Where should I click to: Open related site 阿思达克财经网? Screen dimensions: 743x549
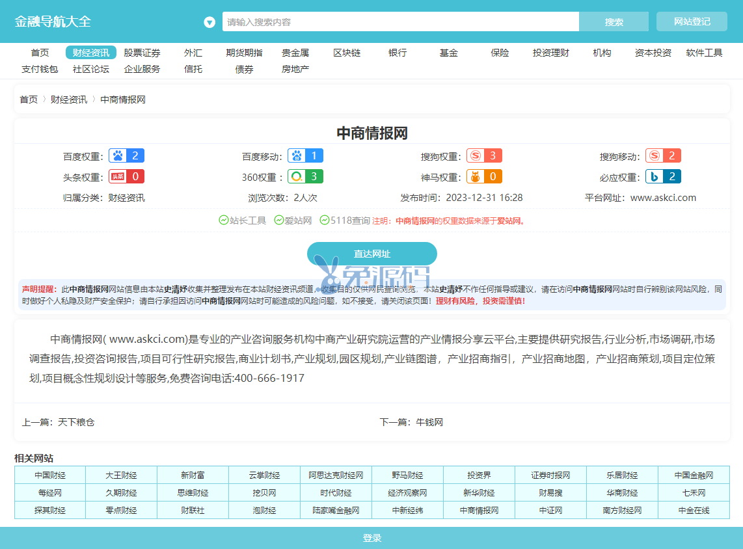tap(336, 475)
